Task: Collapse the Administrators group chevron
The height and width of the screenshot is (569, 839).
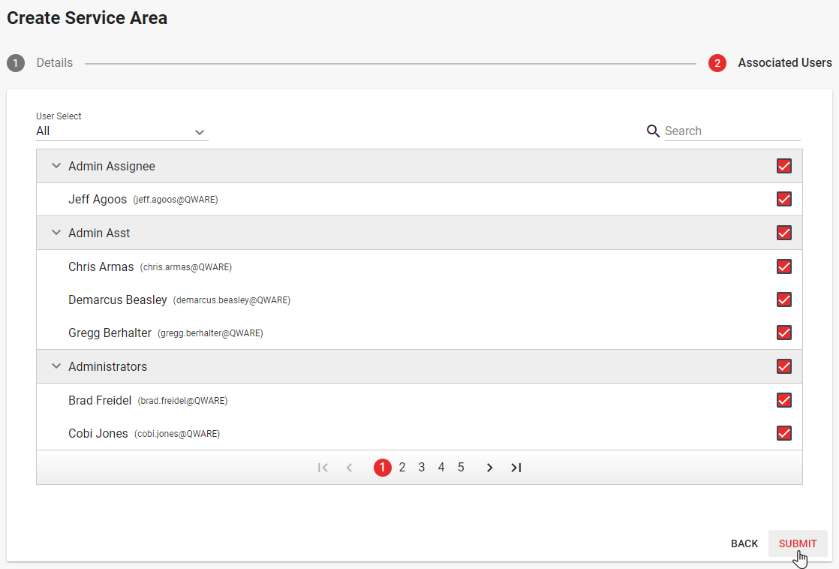Action: tap(56, 366)
